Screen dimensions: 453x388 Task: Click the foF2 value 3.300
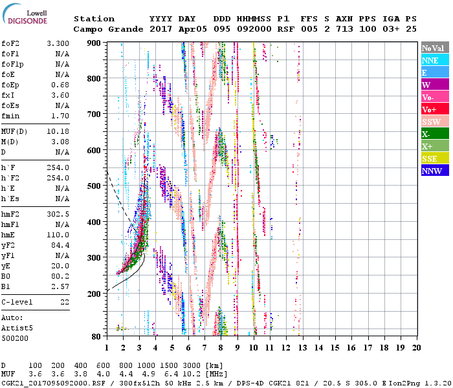pyautogui.click(x=57, y=44)
